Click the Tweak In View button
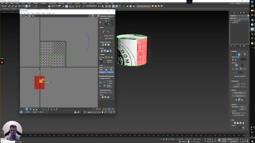The height and width of the screenshot is (143, 255). coord(239,96)
